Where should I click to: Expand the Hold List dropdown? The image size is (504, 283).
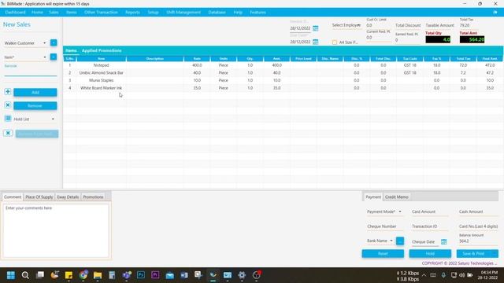click(53, 119)
